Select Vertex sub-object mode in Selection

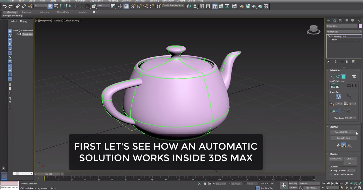point(333,77)
